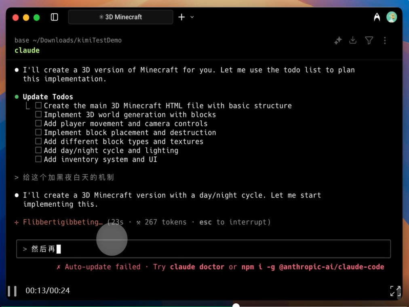Click the 'claude' command text
Viewport: 409px width, 307px height.
(27, 51)
